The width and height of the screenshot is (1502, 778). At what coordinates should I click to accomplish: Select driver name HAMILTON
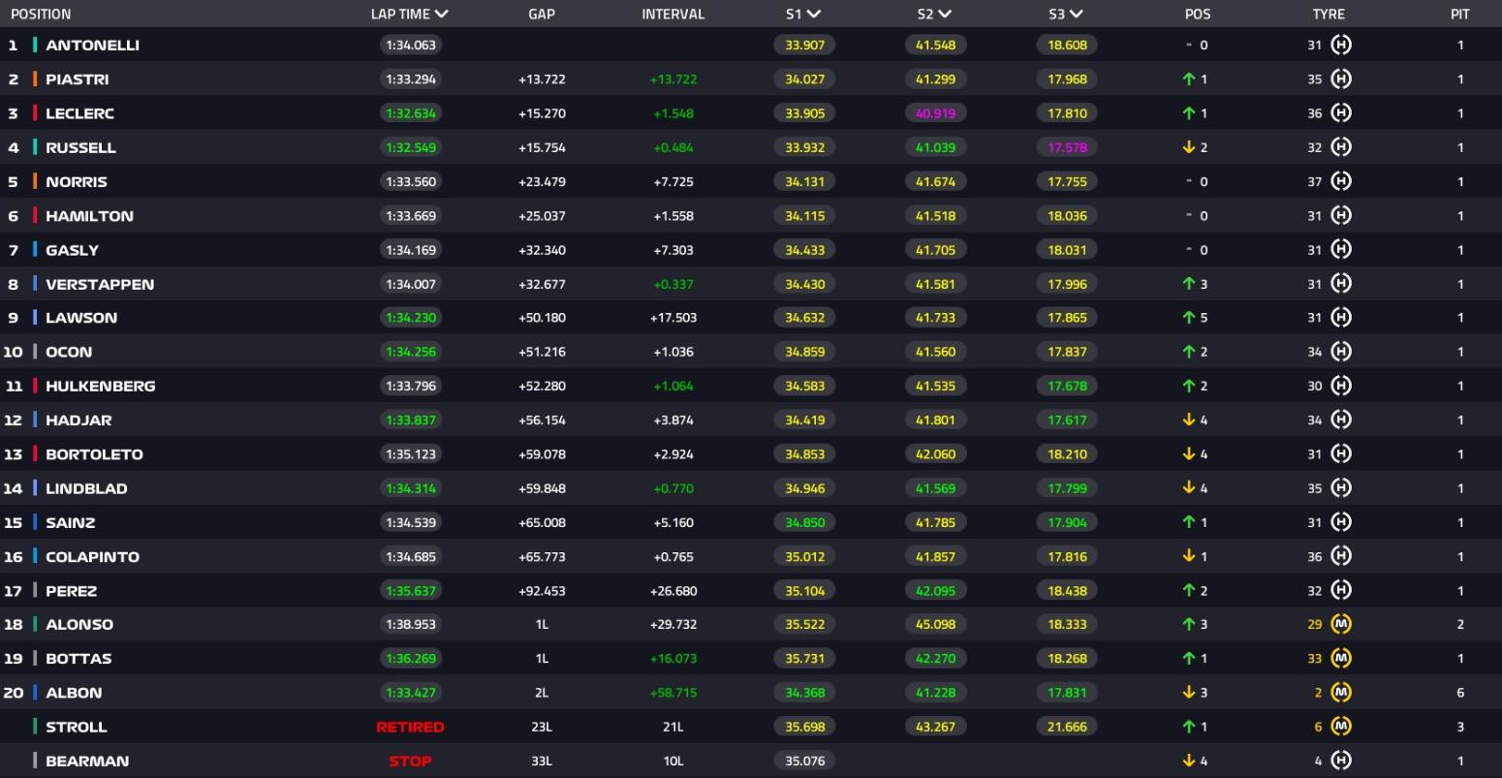pyautogui.click(x=89, y=216)
